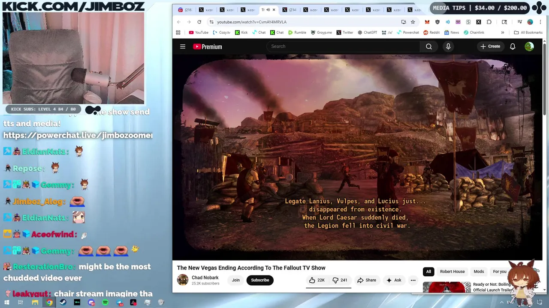Open the Reddit bookmark
This screenshot has height=308, width=549.
tap(431, 33)
